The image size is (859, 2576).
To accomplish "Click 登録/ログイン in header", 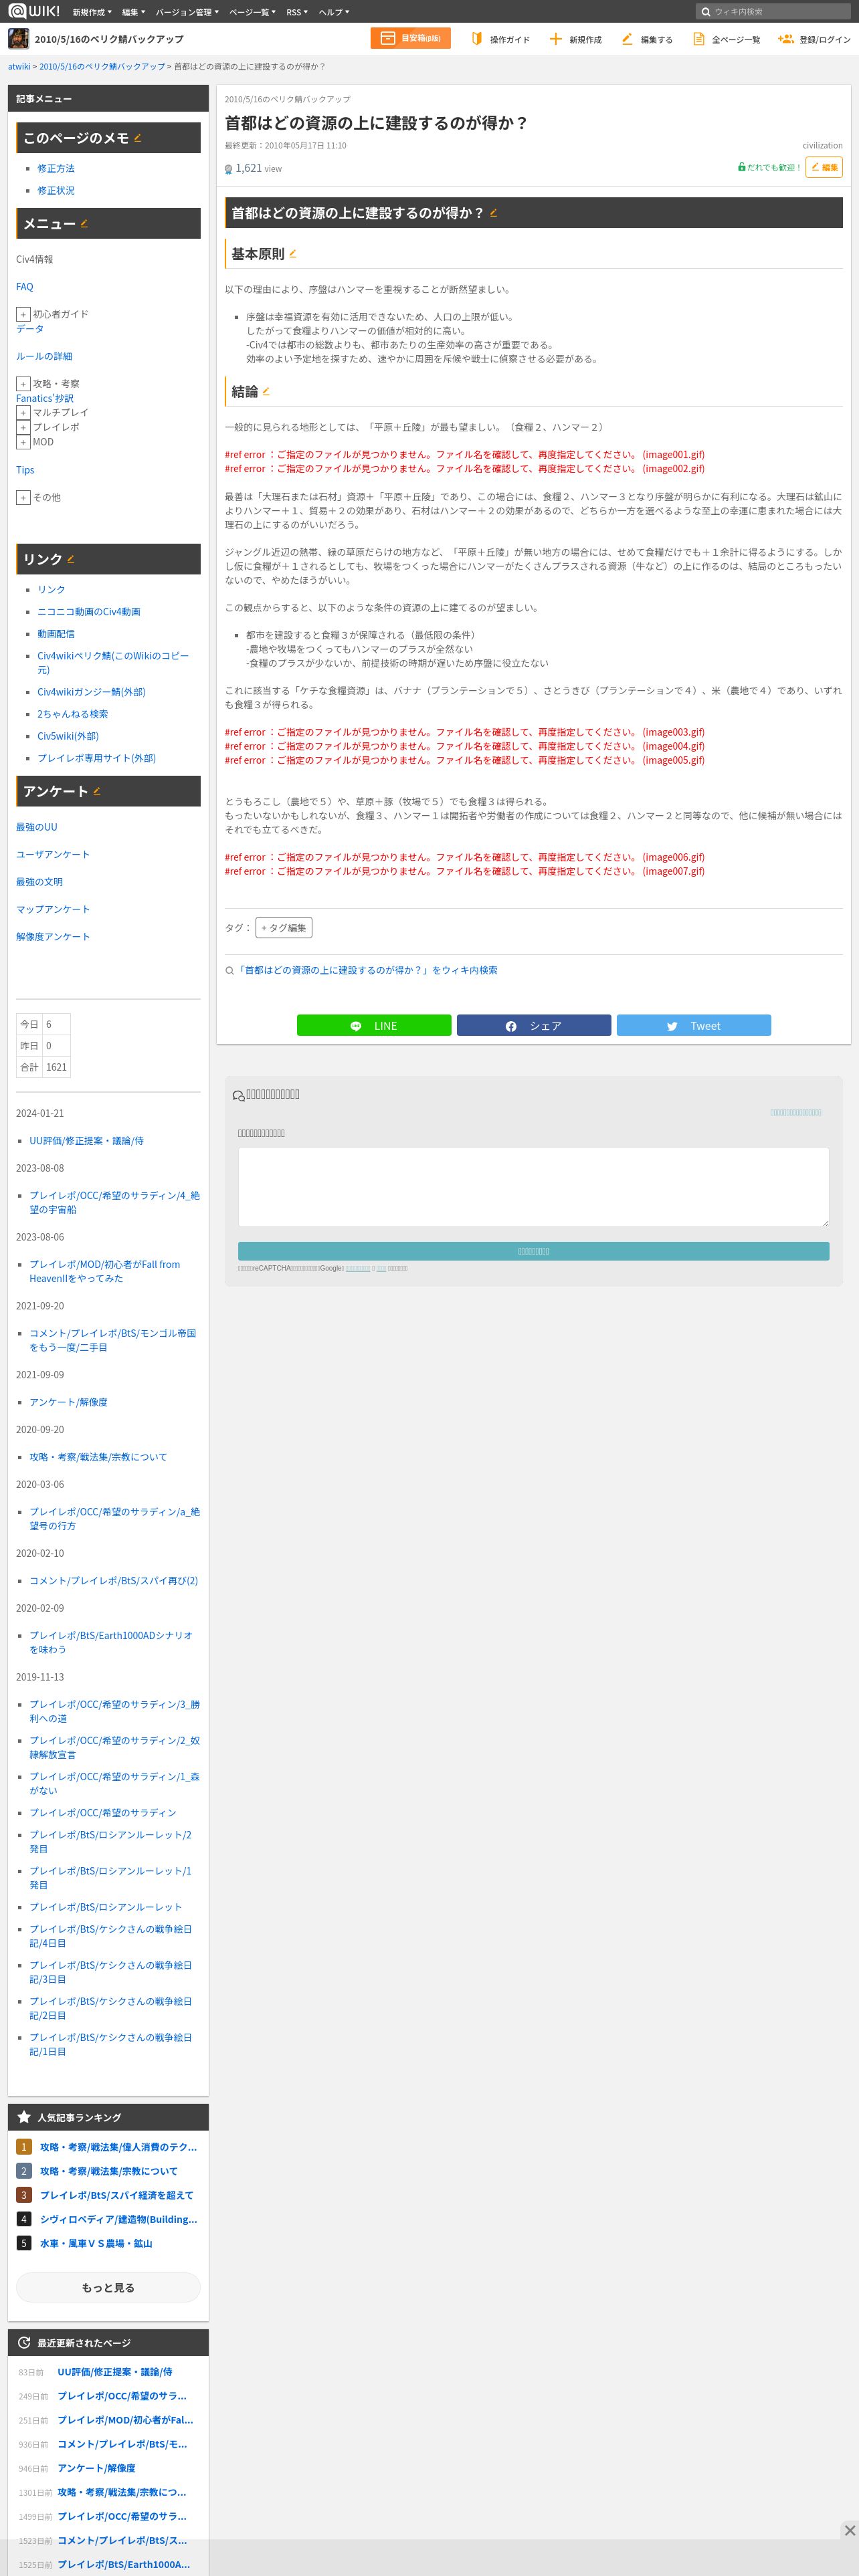I will click(x=814, y=39).
